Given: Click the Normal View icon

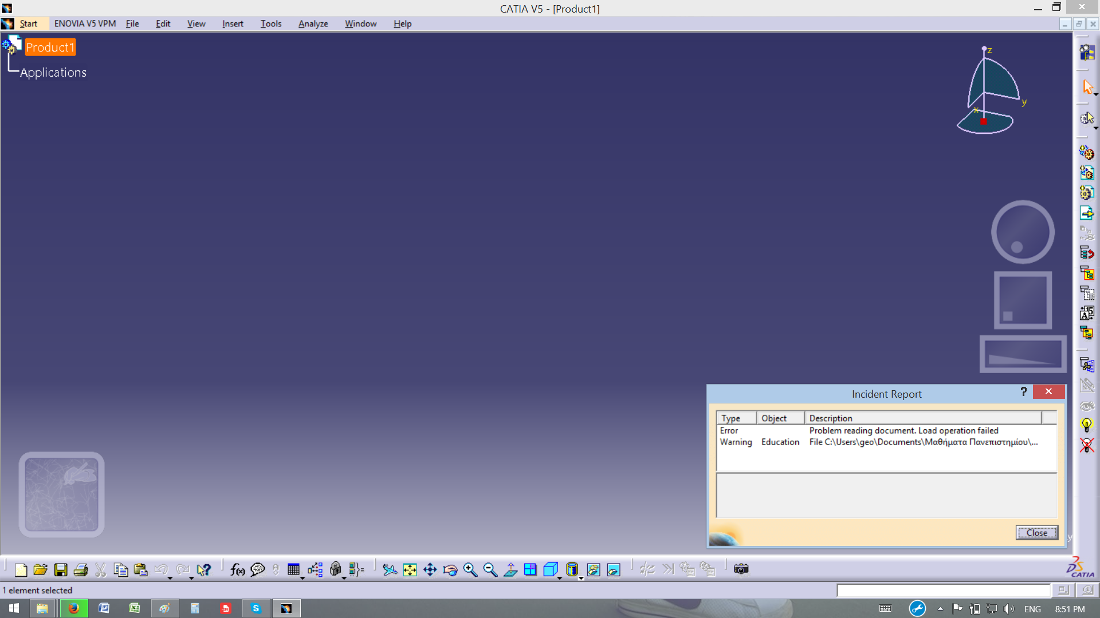Looking at the screenshot, I should pyautogui.click(x=510, y=569).
